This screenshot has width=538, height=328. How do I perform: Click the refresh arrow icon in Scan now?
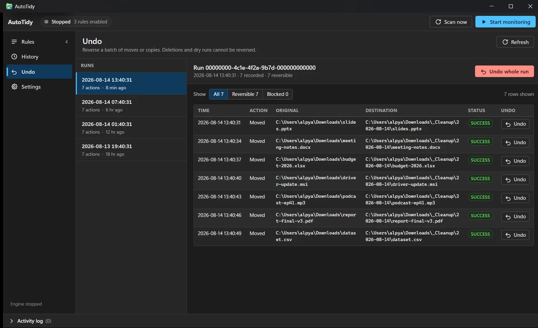(438, 22)
